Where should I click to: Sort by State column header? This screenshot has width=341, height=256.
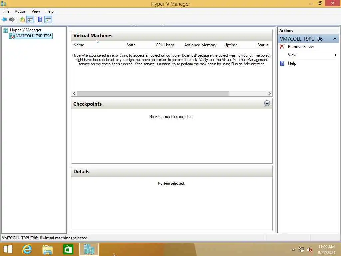click(131, 45)
